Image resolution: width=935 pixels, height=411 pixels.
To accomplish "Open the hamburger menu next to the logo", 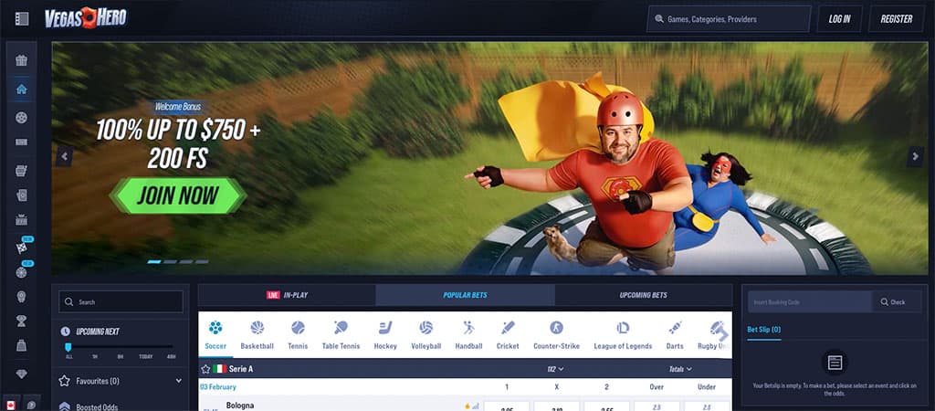I will [22, 19].
